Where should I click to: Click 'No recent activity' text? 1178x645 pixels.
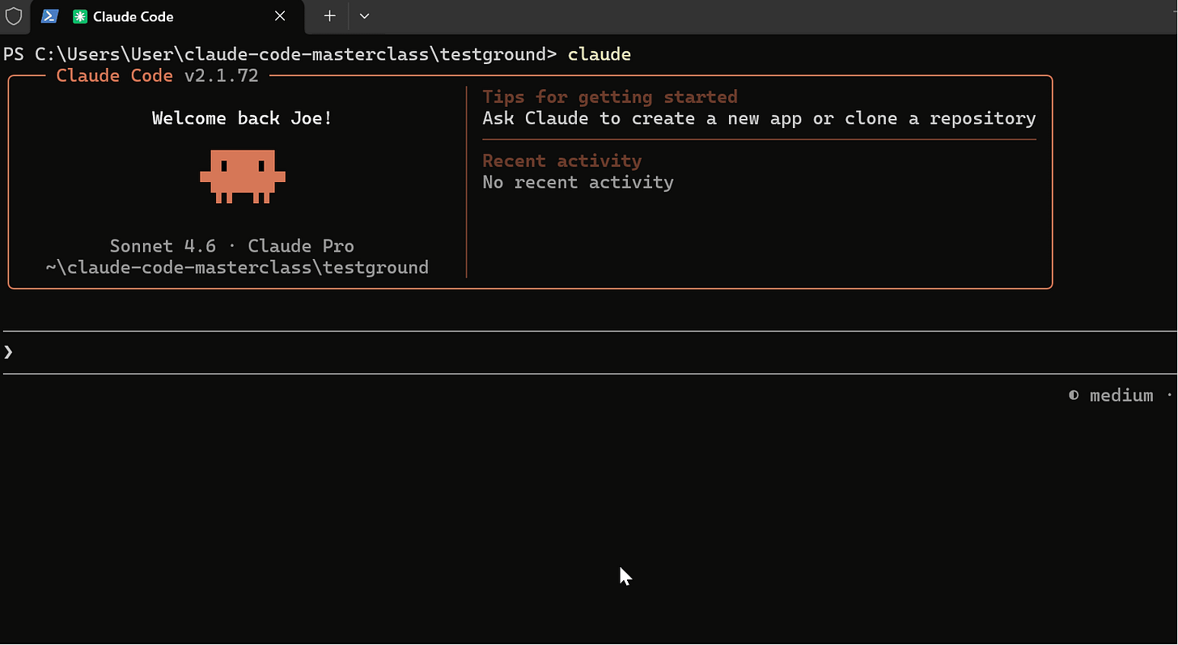point(578,182)
